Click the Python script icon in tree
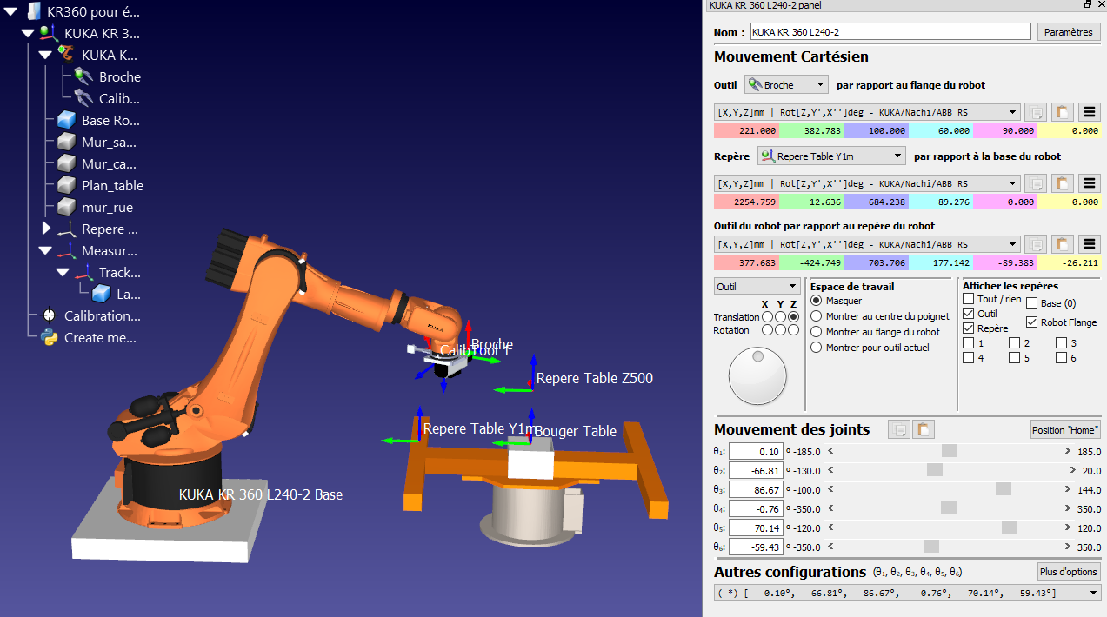 pyautogui.click(x=49, y=338)
